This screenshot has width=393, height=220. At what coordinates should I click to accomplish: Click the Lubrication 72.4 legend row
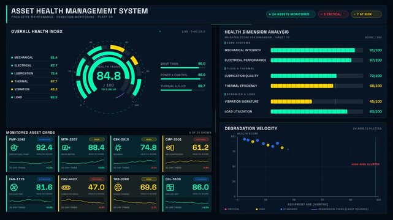(34, 73)
